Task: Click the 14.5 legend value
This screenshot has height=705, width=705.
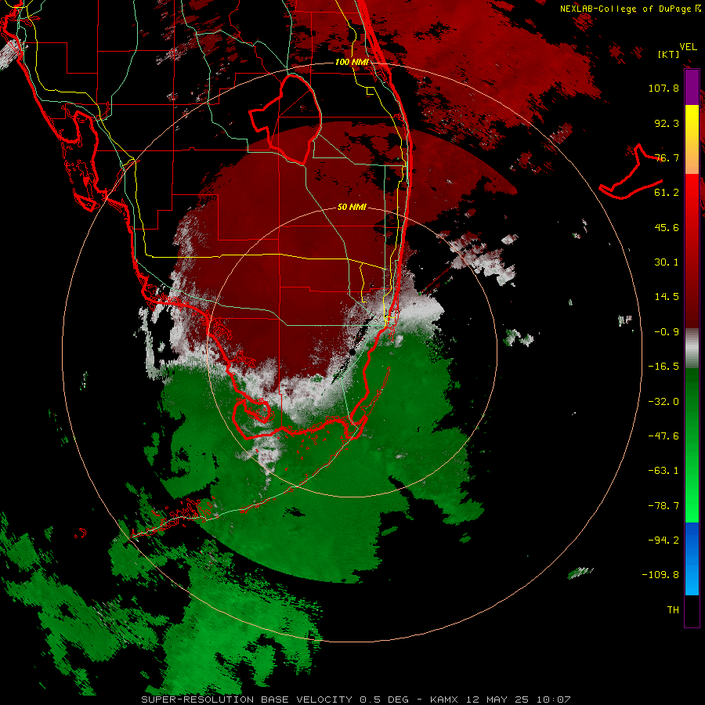Action: 667,297
